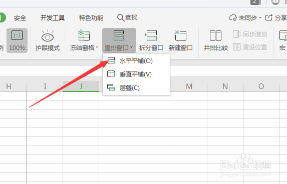This screenshot has width=287, height=184.
Task: Expand the 未同步 dropdown arrow
Action: 260,18
